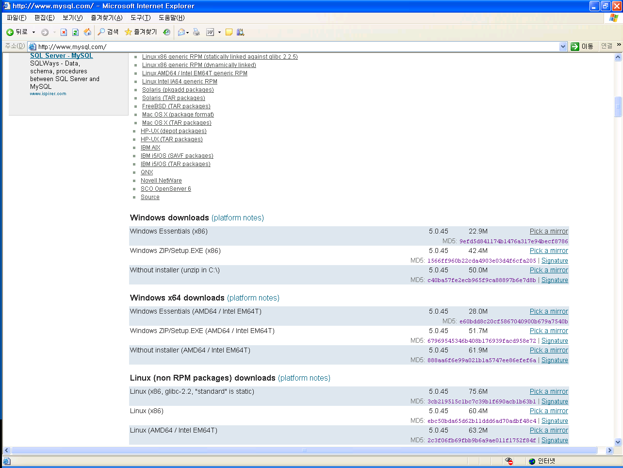Open the Search (검색) toolbar button

pos(108,32)
